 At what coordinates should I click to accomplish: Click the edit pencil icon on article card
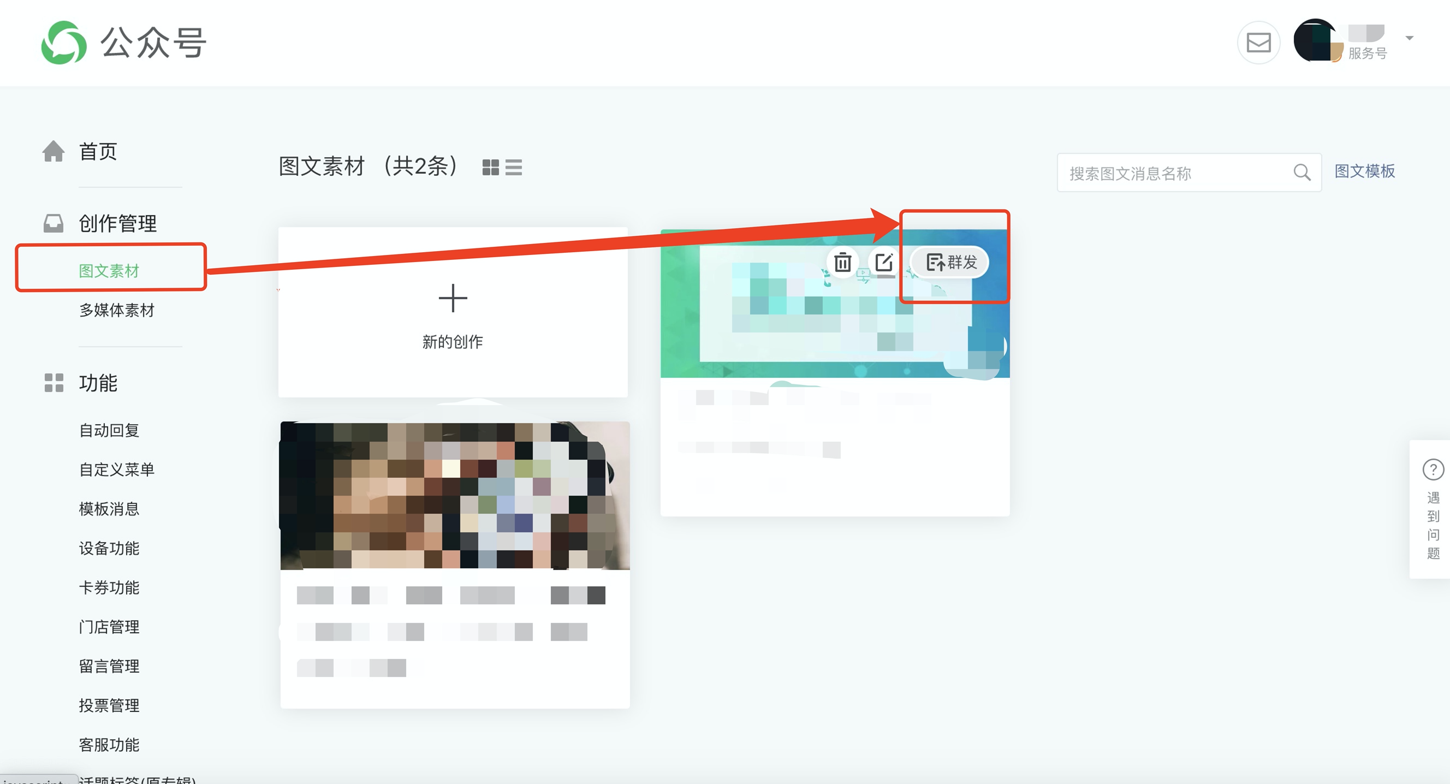click(x=884, y=262)
